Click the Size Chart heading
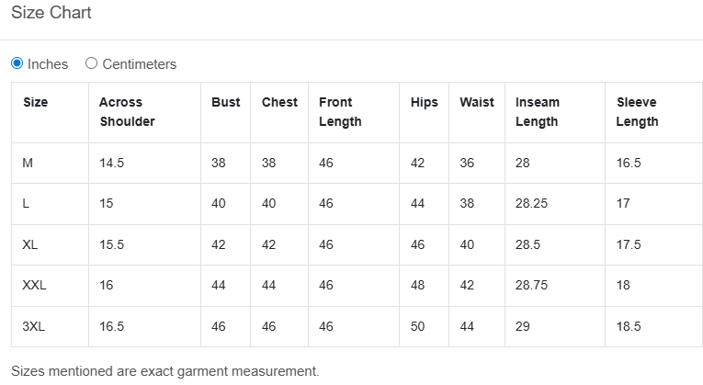 click(51, 14)
